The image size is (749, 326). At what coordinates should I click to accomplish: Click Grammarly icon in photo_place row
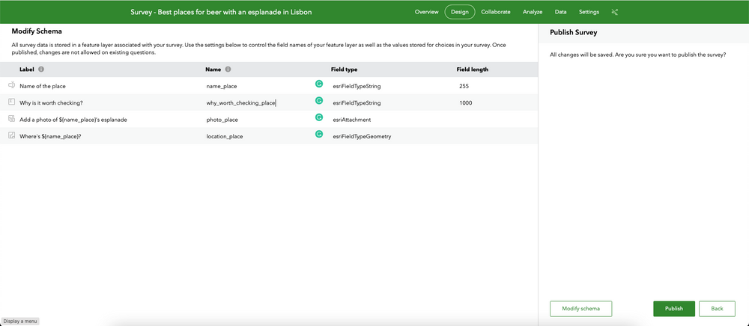point(319,119)
